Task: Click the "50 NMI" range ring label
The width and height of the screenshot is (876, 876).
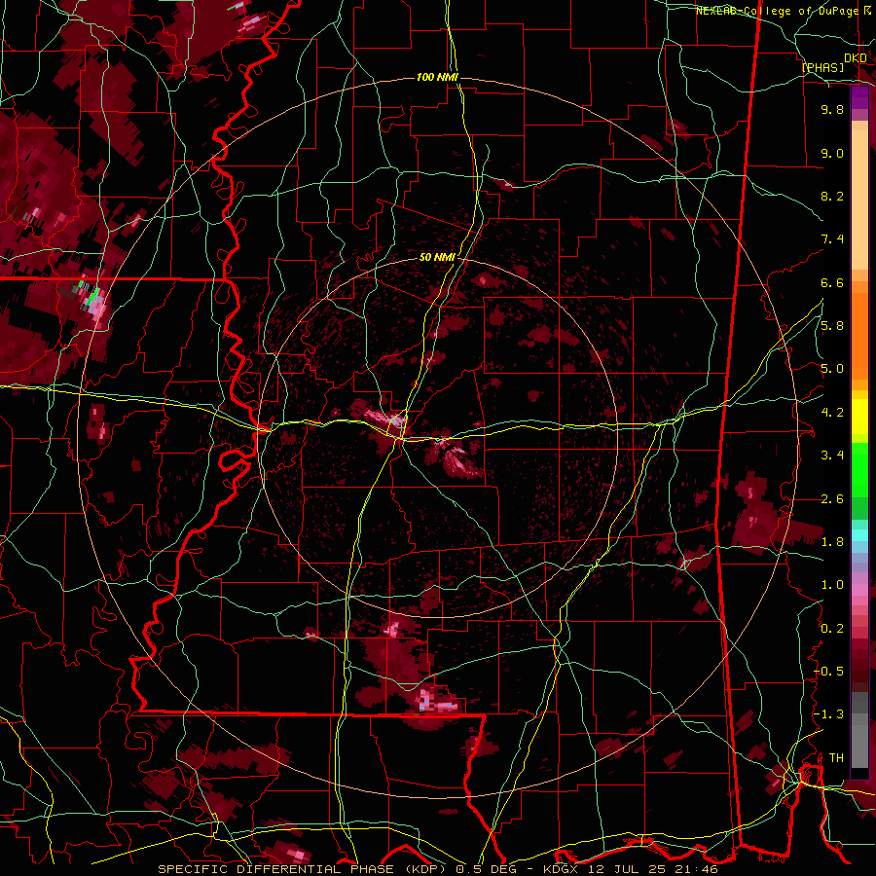Action: pyautogui.click(x=437, y=257)
